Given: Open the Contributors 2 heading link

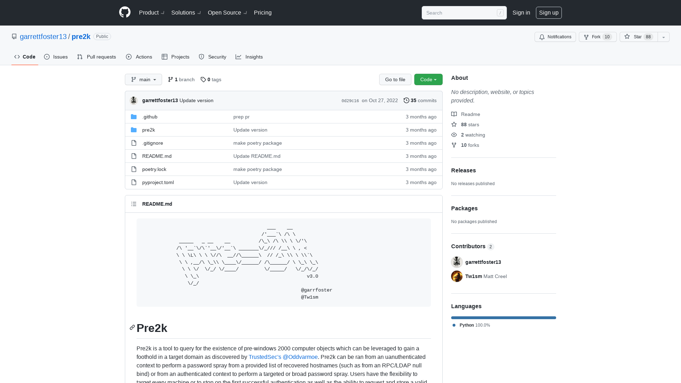Looking at the screenshot, I should click(472, 246).
